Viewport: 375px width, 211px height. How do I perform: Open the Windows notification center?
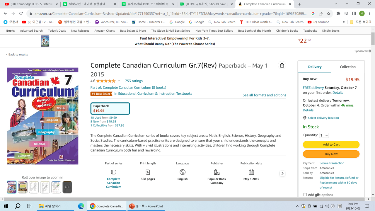[x=367, y=206]
